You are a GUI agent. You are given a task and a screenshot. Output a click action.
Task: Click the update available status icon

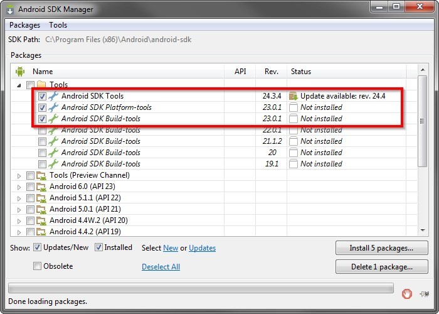(x=293, y=96)
